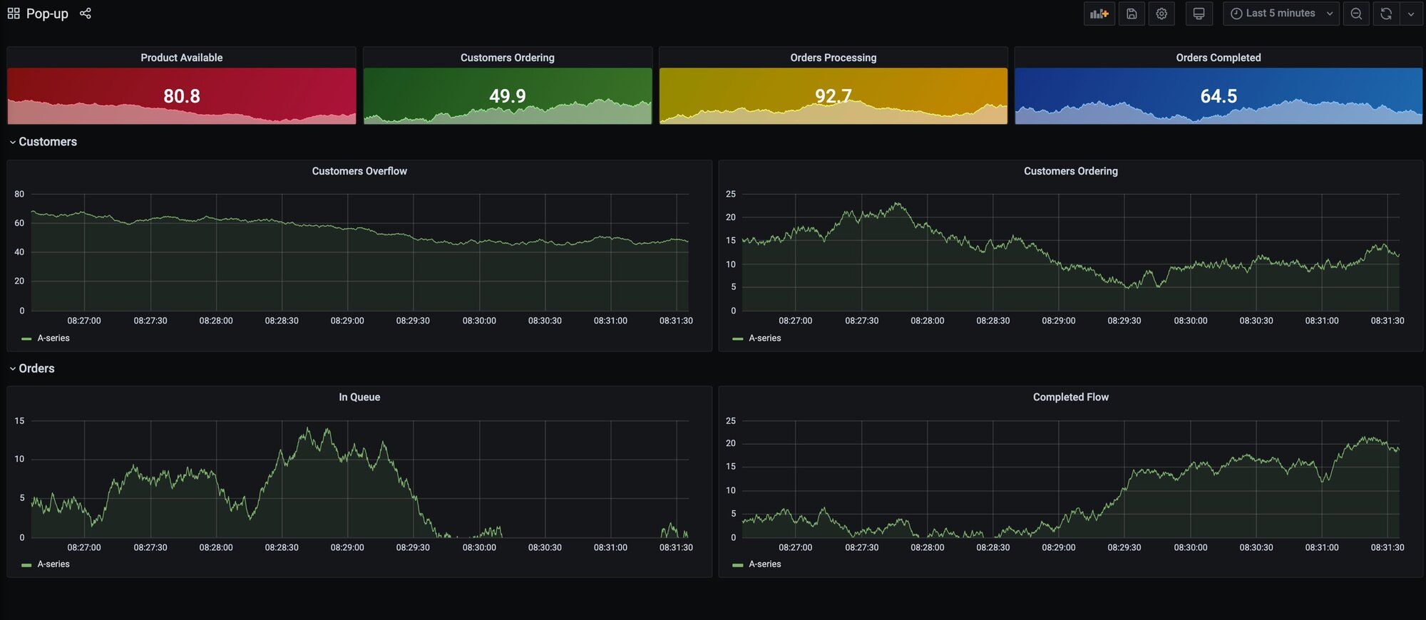Zoom out the time range via the magnifier icon
This screenshot has width=1426, height=620.
point(1356,14)
